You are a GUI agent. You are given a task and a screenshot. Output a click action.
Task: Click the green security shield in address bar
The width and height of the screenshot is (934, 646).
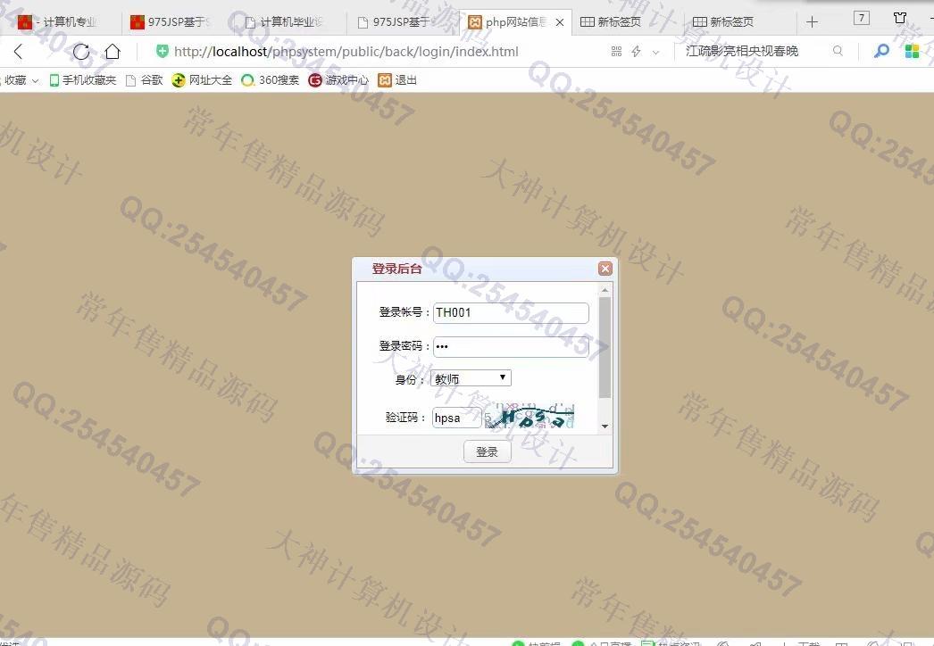click(162, 51)
